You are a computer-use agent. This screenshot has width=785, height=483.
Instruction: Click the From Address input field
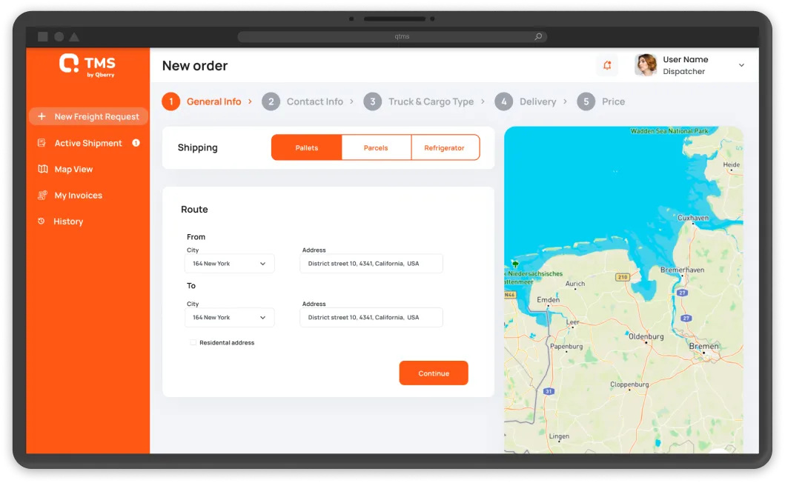point(371,264)
